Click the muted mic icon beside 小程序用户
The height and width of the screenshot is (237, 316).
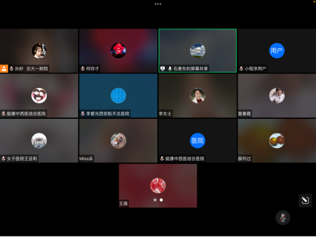[241, 69]
